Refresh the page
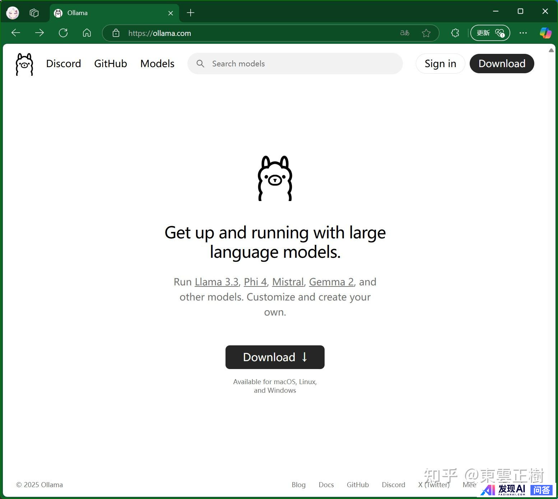The height and width of the screenshot is (499, 558). pos(63,33)
